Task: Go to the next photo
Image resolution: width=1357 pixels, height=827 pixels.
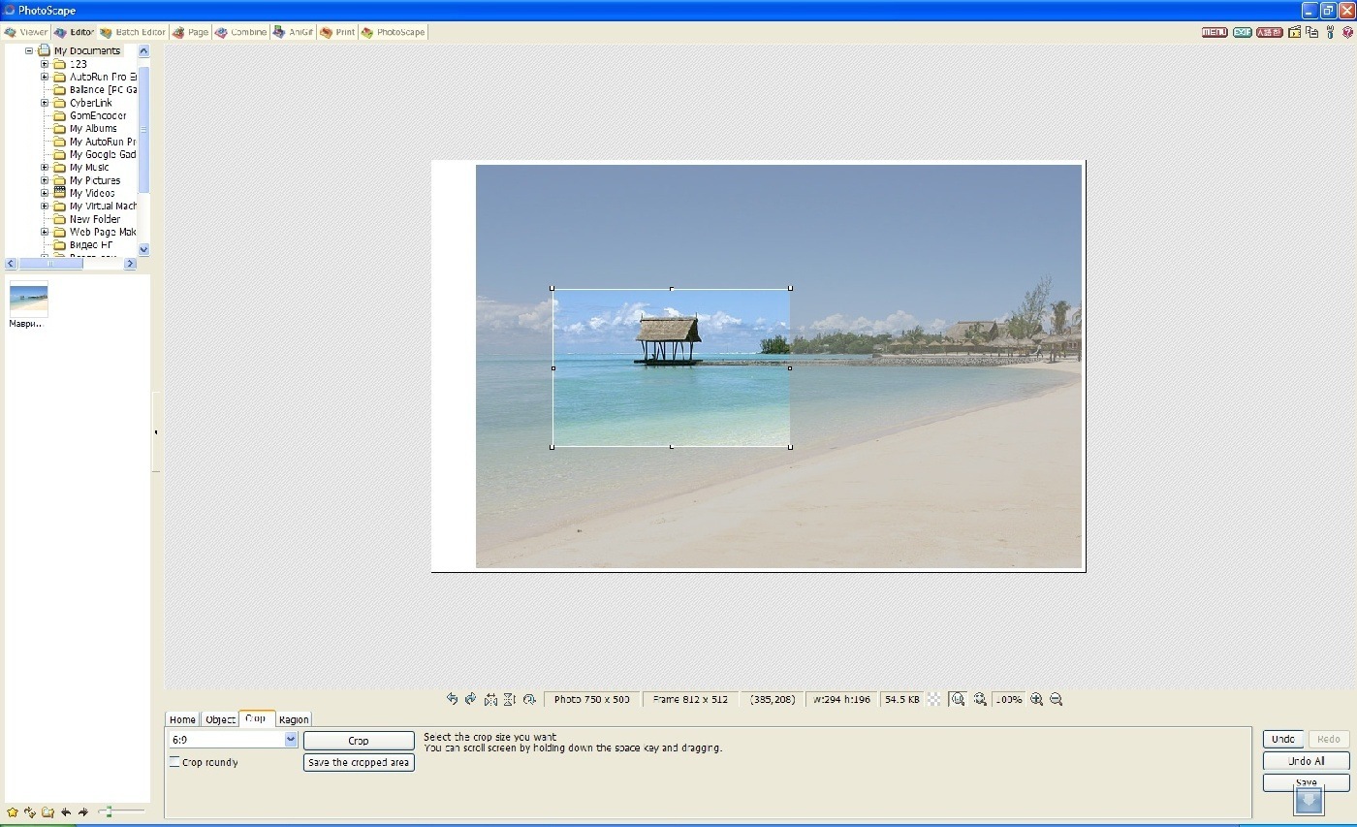Action: 83,812
